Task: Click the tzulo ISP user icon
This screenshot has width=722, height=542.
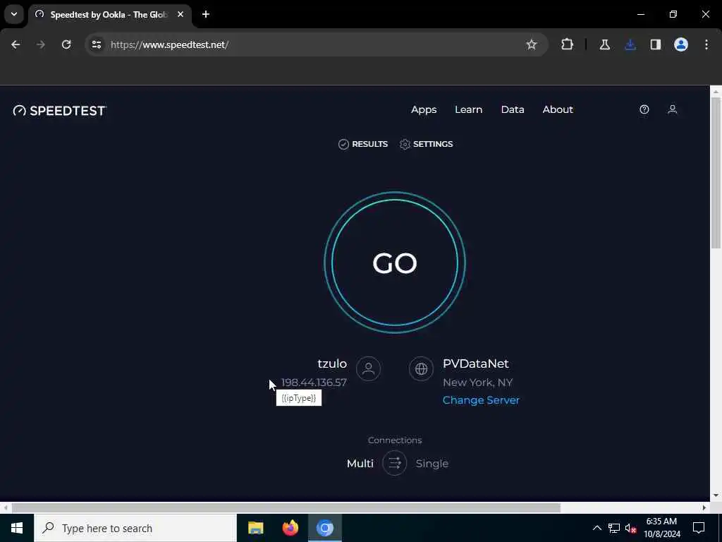Action: (x=368, y=368)
